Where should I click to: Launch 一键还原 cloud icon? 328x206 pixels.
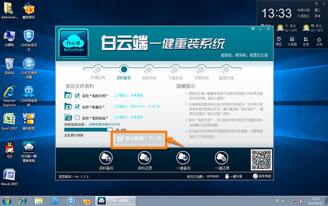(x=222, y=157)
